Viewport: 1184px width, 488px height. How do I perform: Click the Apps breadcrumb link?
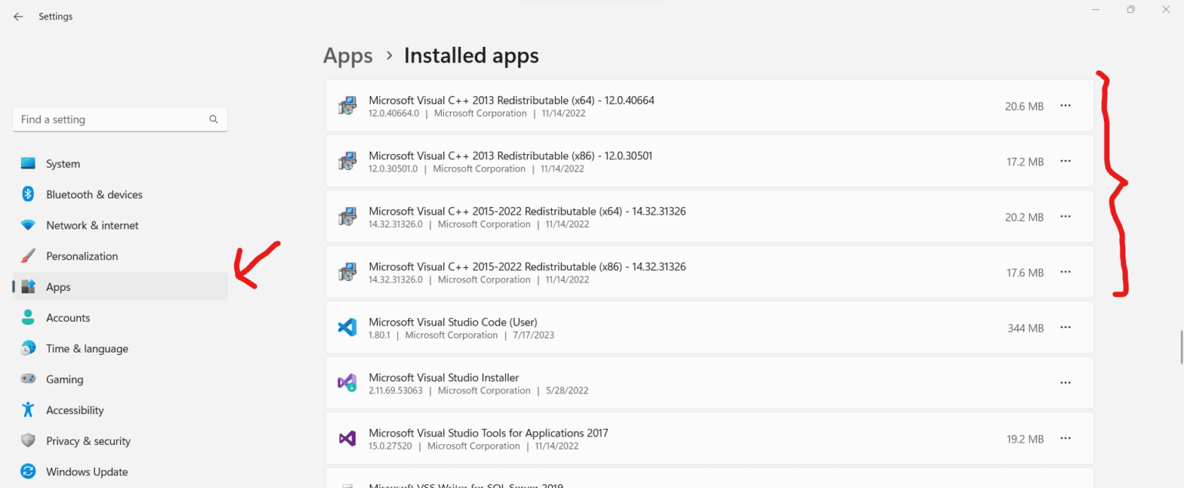point(348,56)
